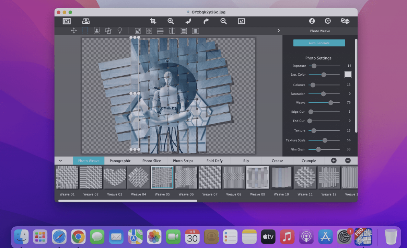Open the Crumple tab

(x=309, y=161)
